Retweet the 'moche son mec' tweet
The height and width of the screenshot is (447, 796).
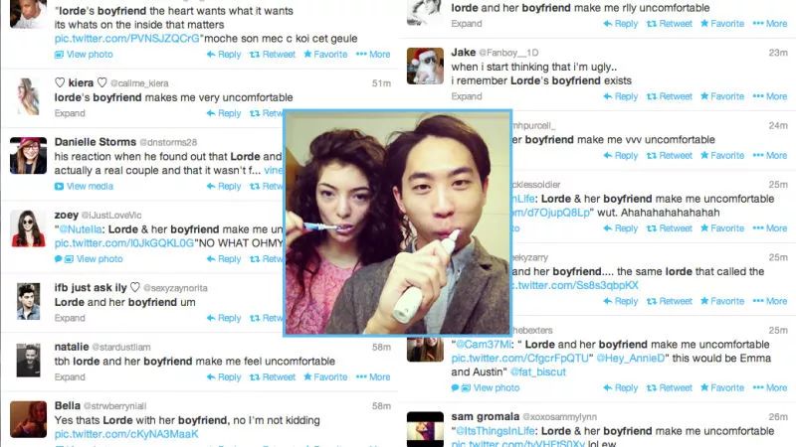(272, 55)
